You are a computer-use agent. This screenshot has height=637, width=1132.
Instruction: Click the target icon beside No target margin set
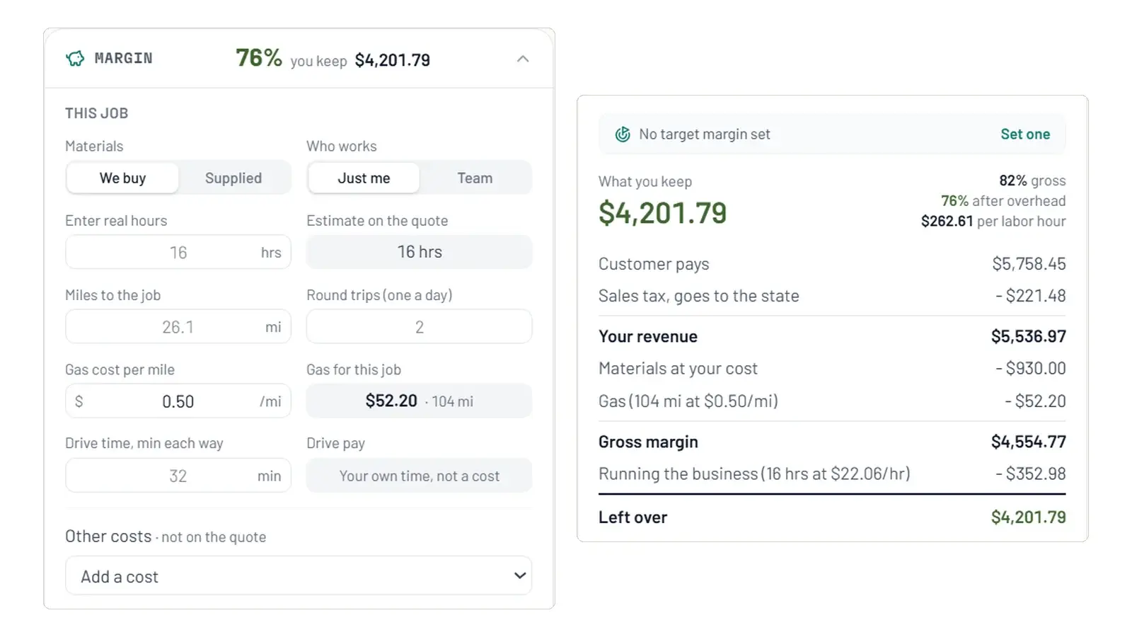[x=623, y=134]
